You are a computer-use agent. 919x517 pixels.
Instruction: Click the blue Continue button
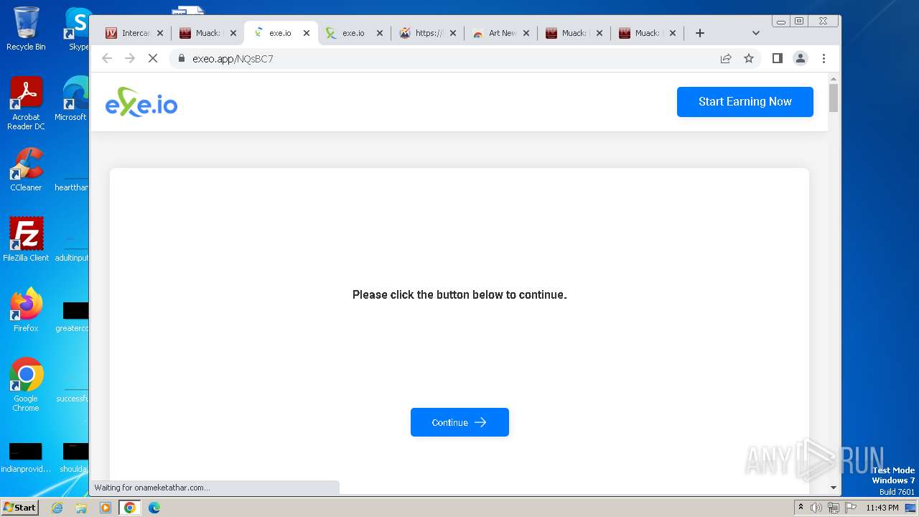[459, 422]
